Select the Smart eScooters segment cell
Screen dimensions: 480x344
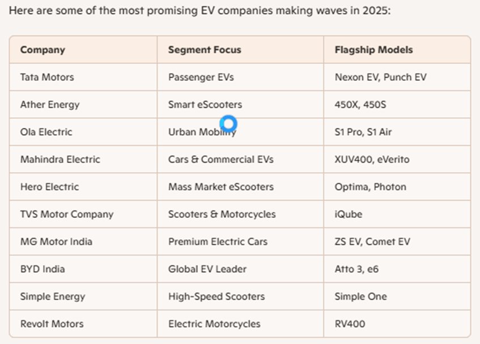(x=205, y=105)
